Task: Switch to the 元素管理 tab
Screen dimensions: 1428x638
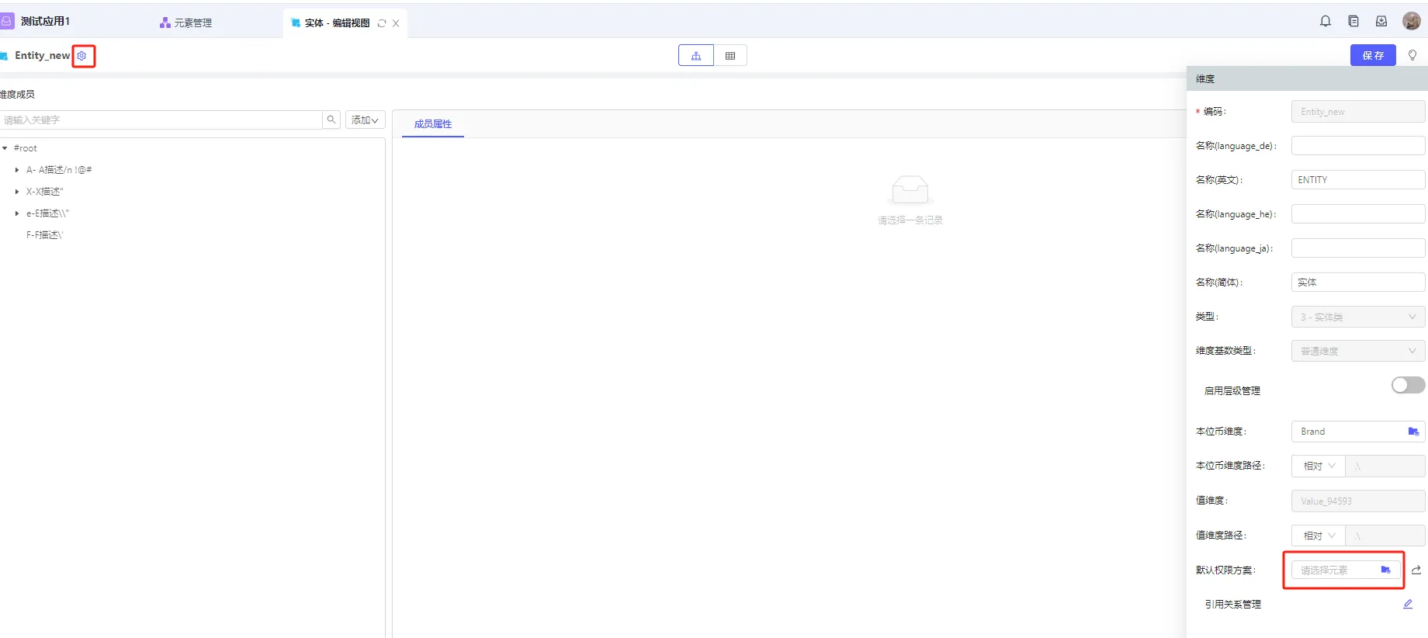Action: click(186, 23)
